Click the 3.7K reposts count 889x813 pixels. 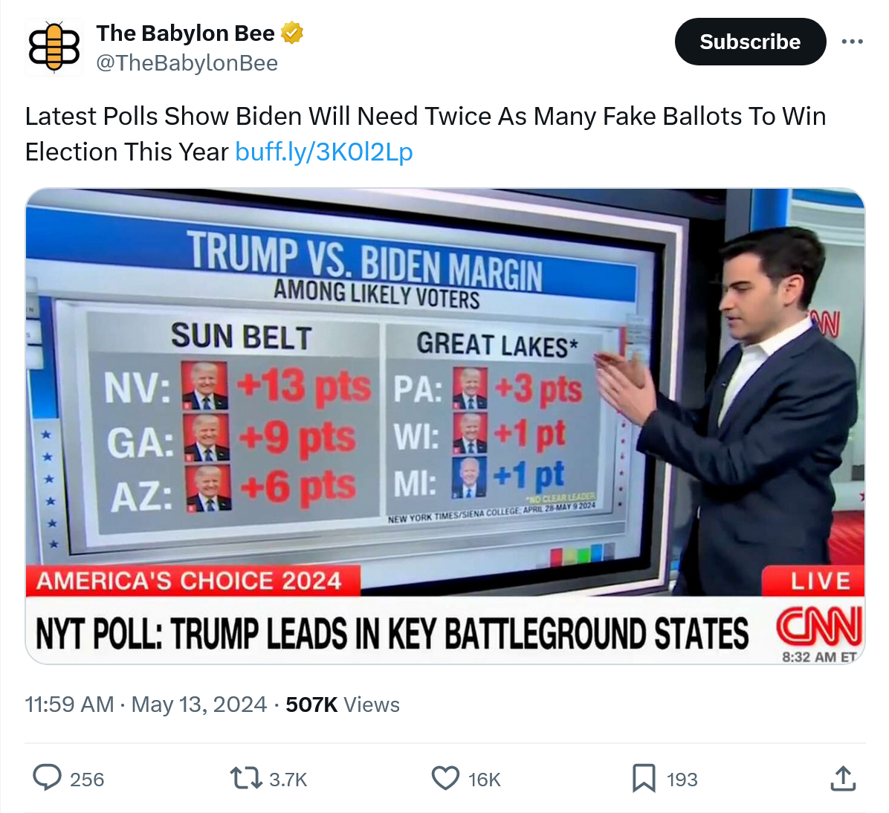(288, 780)
